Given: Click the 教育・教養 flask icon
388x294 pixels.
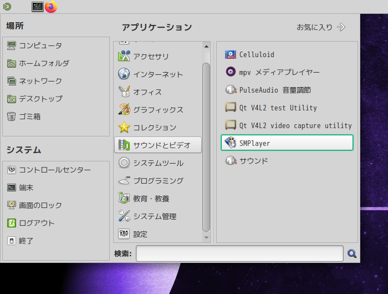Looking at the screenshot, I should (124, 199).
